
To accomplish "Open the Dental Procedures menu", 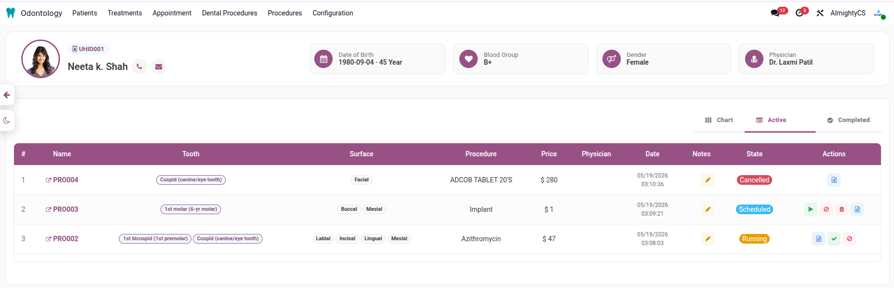I will point(230,13).
